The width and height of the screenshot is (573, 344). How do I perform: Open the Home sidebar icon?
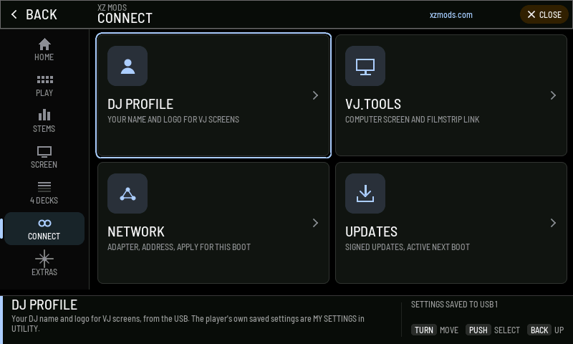click(x=44, y=44)
